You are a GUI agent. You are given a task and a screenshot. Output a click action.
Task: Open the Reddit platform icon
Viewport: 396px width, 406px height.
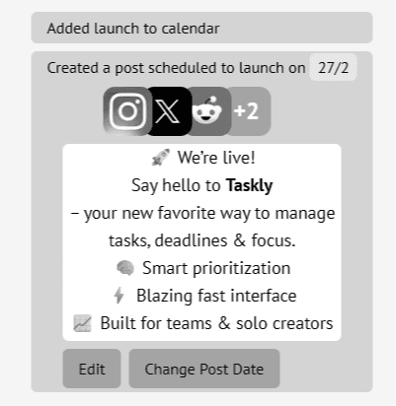(207, 111)
